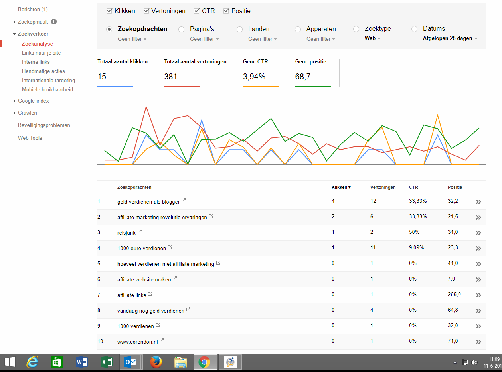Open external link icon beside 'www.corendon.nl'

[x=162, y=341]
